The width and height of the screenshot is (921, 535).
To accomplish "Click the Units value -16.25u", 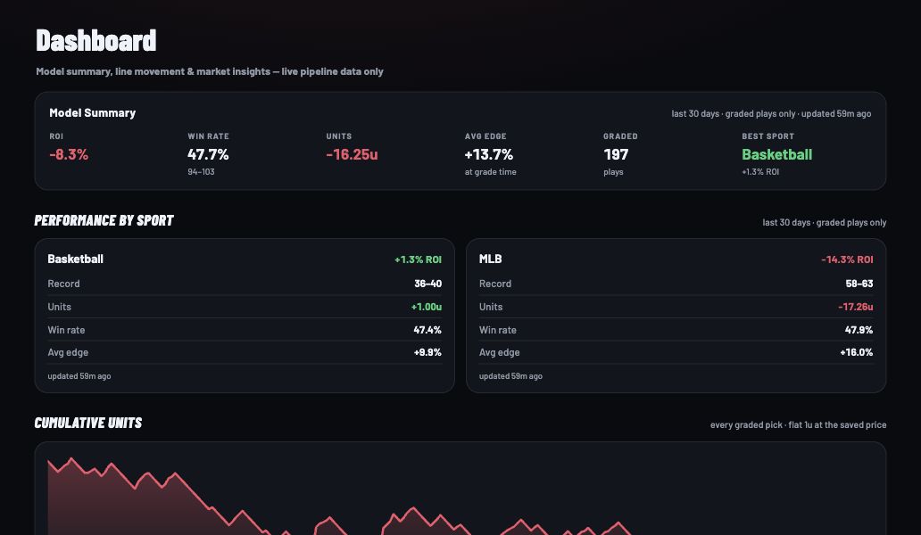I will click(x=352, y=154).
